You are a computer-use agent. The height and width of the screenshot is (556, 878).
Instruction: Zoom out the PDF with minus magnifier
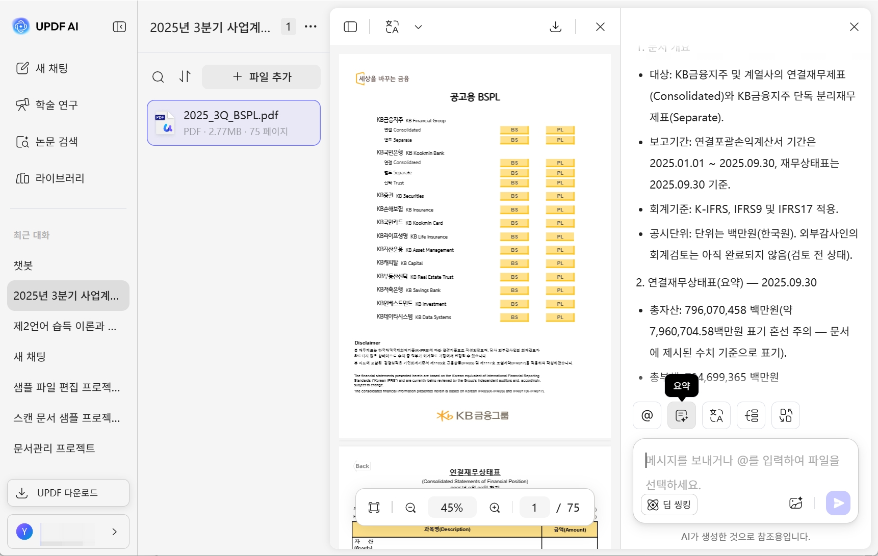coord(410,508)
